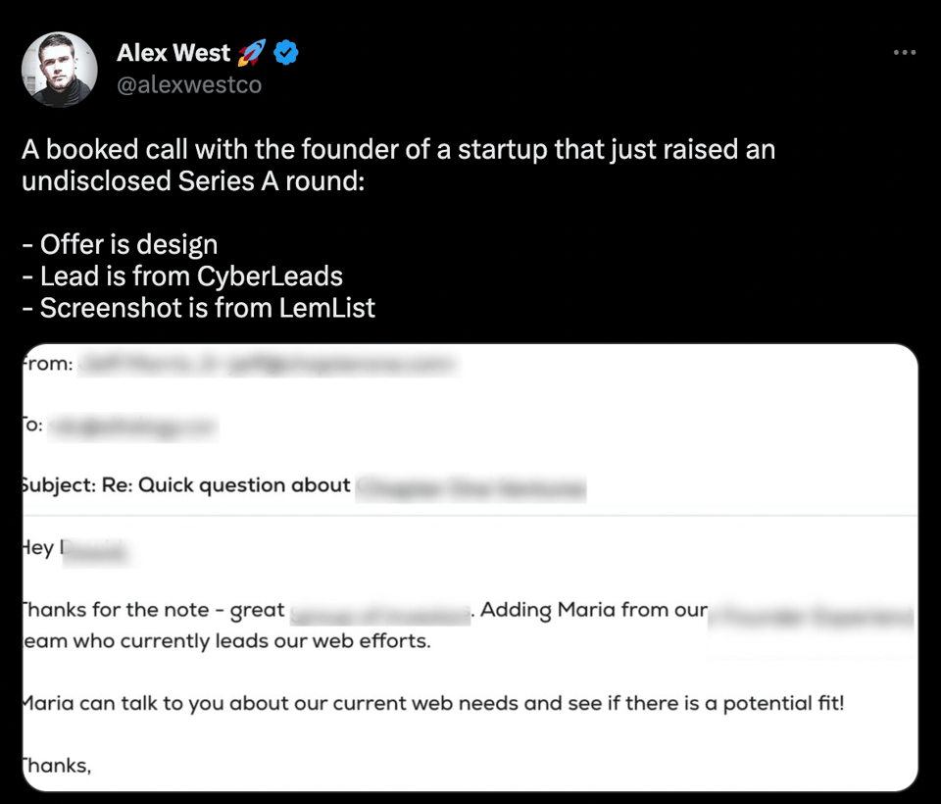Select the "Lead is from CyberLeads" line
Viewport: 941px width, 804px height.
coord(182,276)
